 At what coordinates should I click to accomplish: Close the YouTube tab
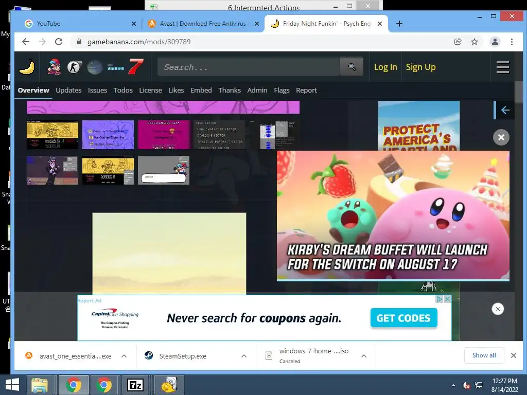pyautogui.click(x=134, y=24)
